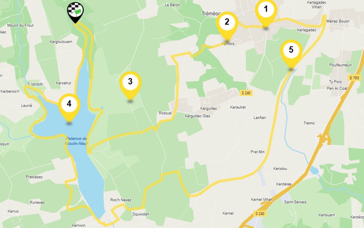The image size is (364, 228).
Task: Click the Moulin du Frout label
Action: [x=21, y=25]
